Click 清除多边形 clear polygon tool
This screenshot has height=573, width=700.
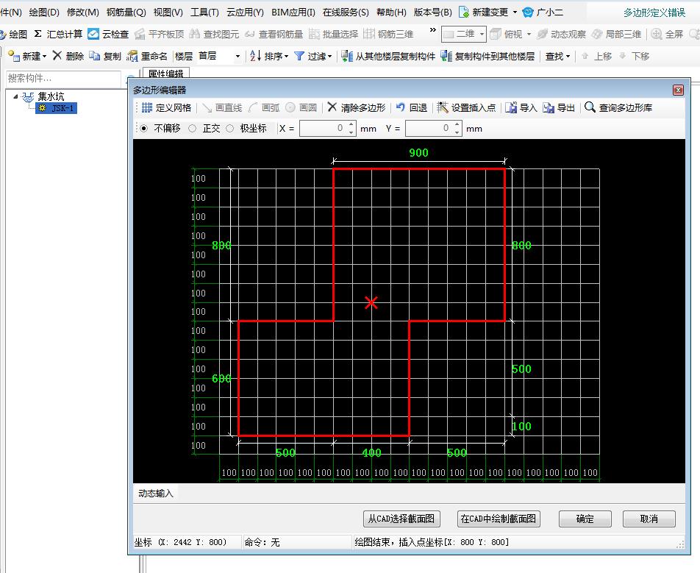point(356,107)
